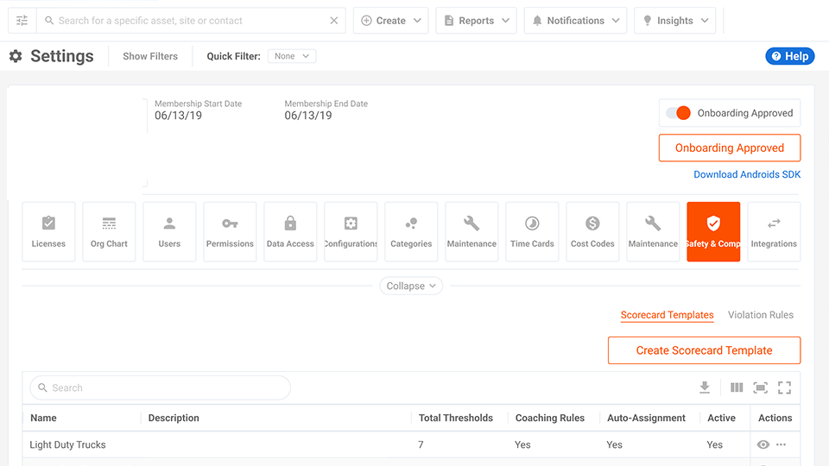Select the Cost Codes dollar tile
Viewport: 829px width, 466px height.
[x=592, y=231]
